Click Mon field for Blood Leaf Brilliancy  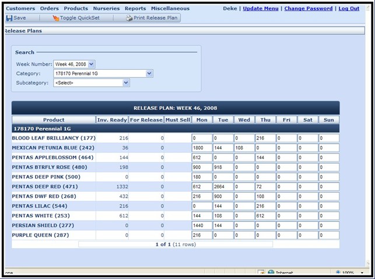202,138
